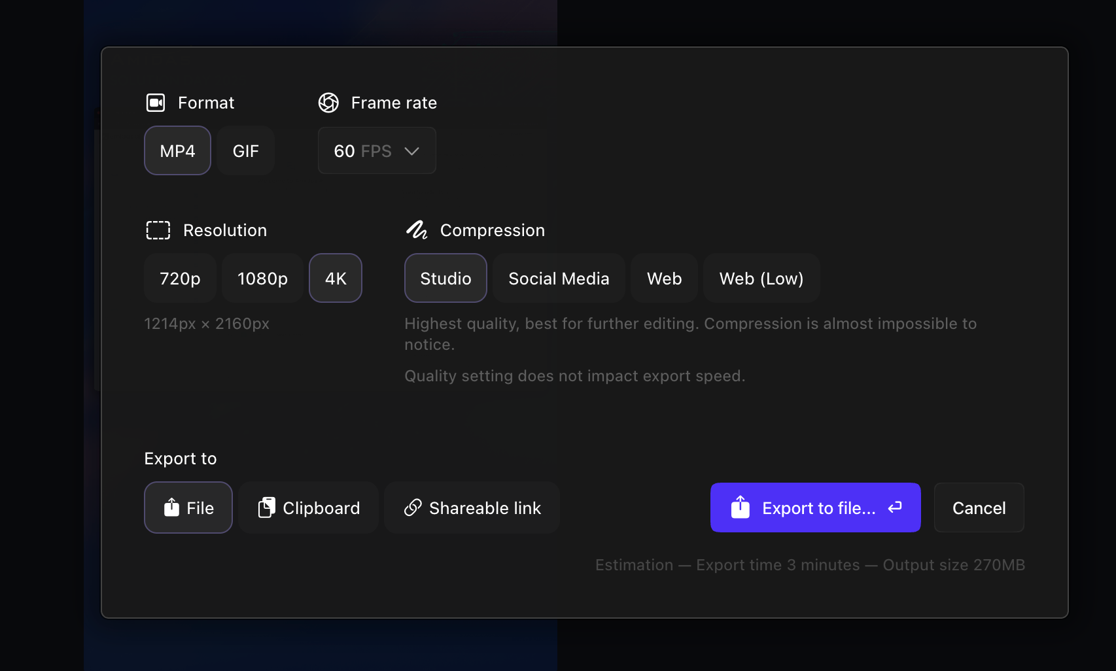Select 1080p resolution option

click(x=262, y=278)
